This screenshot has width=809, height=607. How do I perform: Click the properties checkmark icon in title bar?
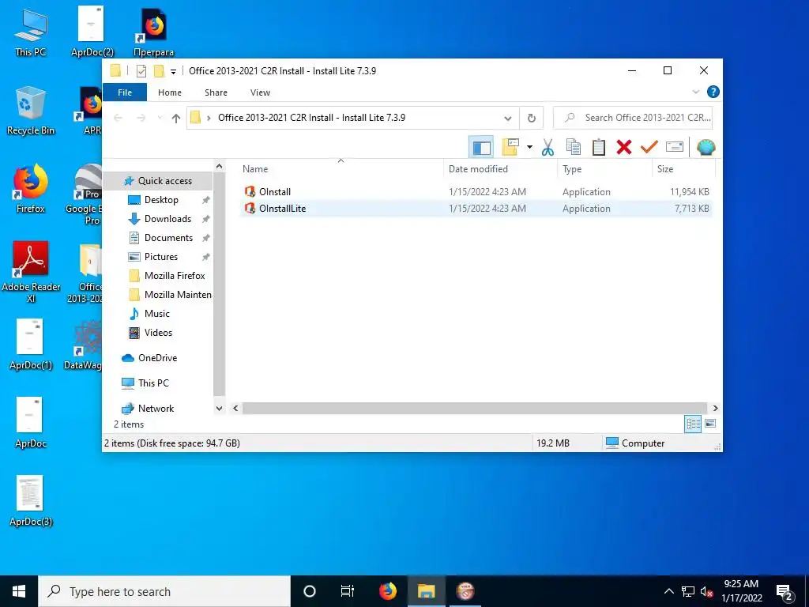141,70
